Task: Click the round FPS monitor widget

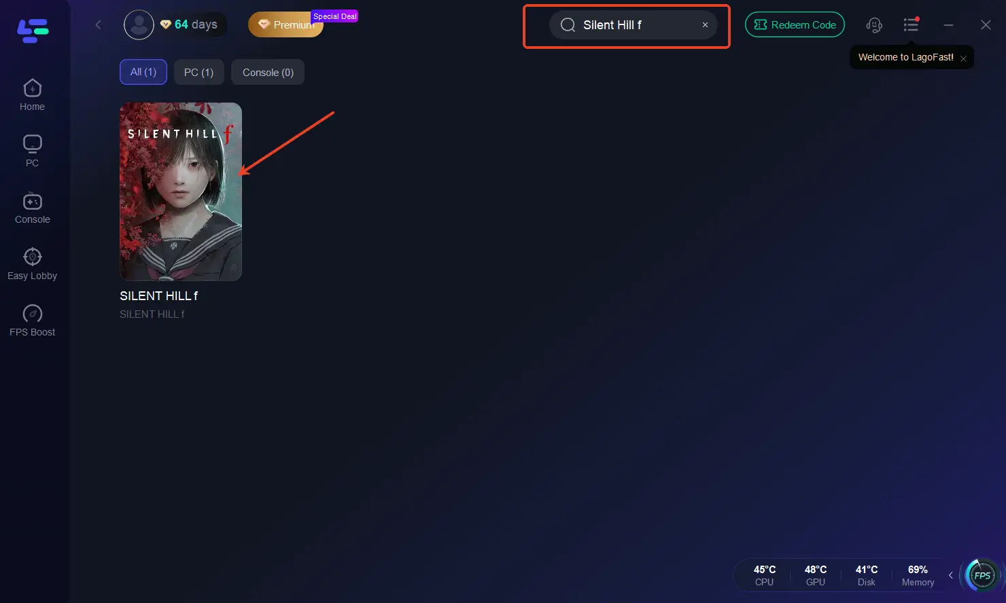Action: [x=982, y=575]
